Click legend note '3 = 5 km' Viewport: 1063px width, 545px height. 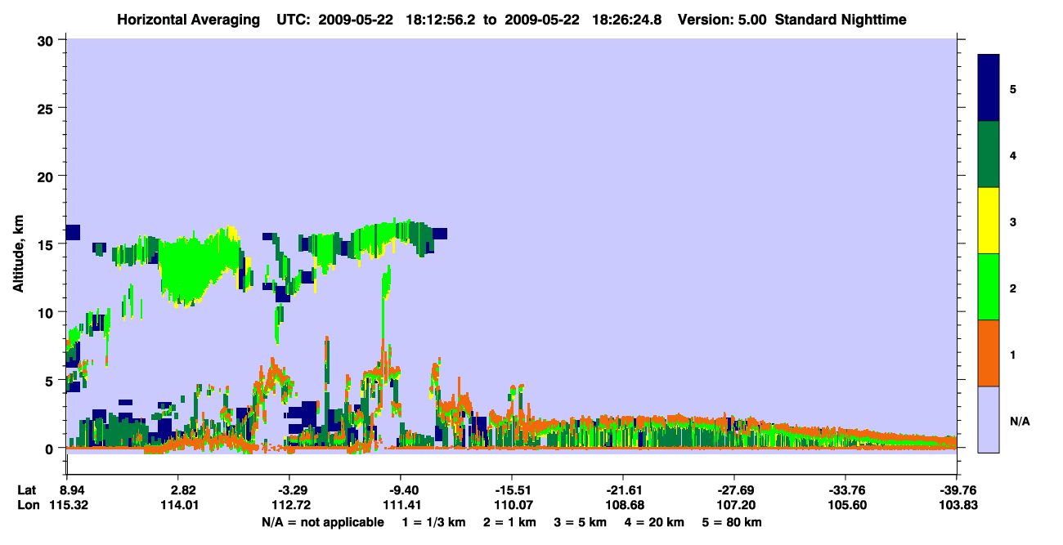tap(581, 522)
